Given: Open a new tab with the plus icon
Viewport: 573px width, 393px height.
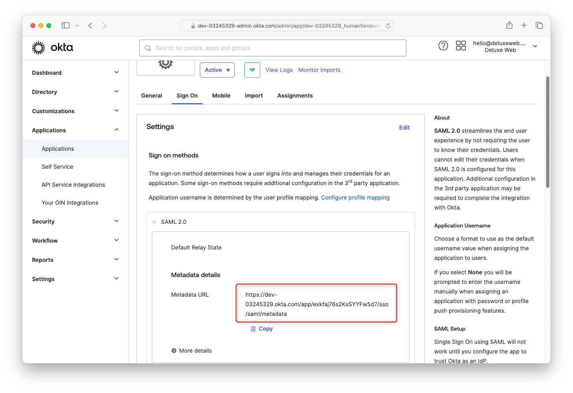Looking at the screenshot, I should click(x=524, y=25).
